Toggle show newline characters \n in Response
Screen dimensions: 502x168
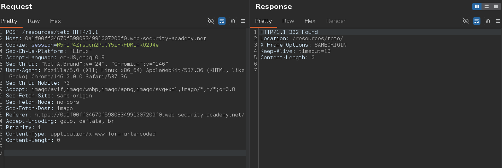pos(488,21)
